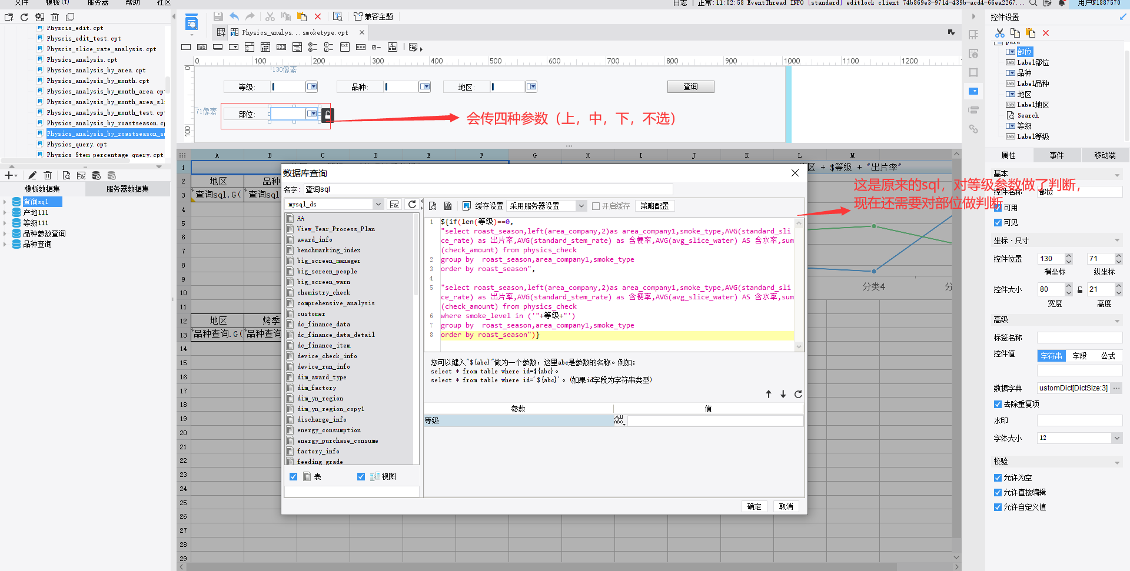
Task: Collapse the 基本 section
Action: (1116, 175)
